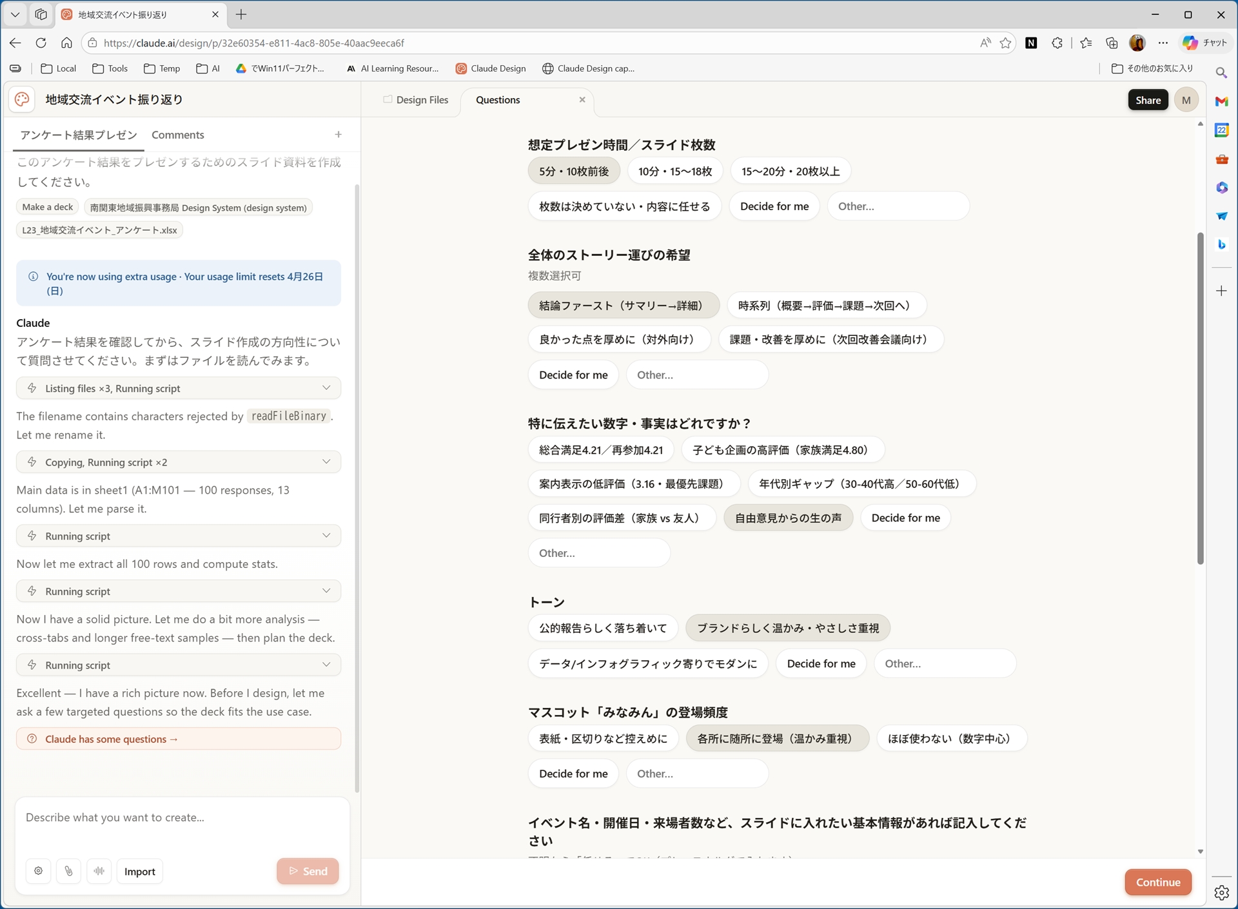This screenshot has height=909, width=1238.
Task: Click the paperclip attachment icon
Action: (69, 871)
